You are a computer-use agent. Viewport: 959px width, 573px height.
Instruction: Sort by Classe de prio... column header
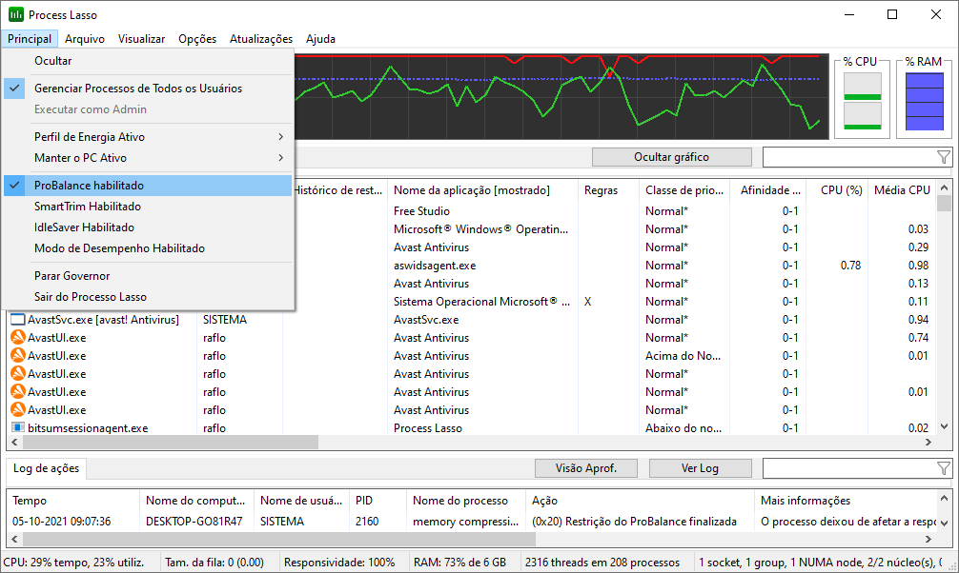point(684,190)
